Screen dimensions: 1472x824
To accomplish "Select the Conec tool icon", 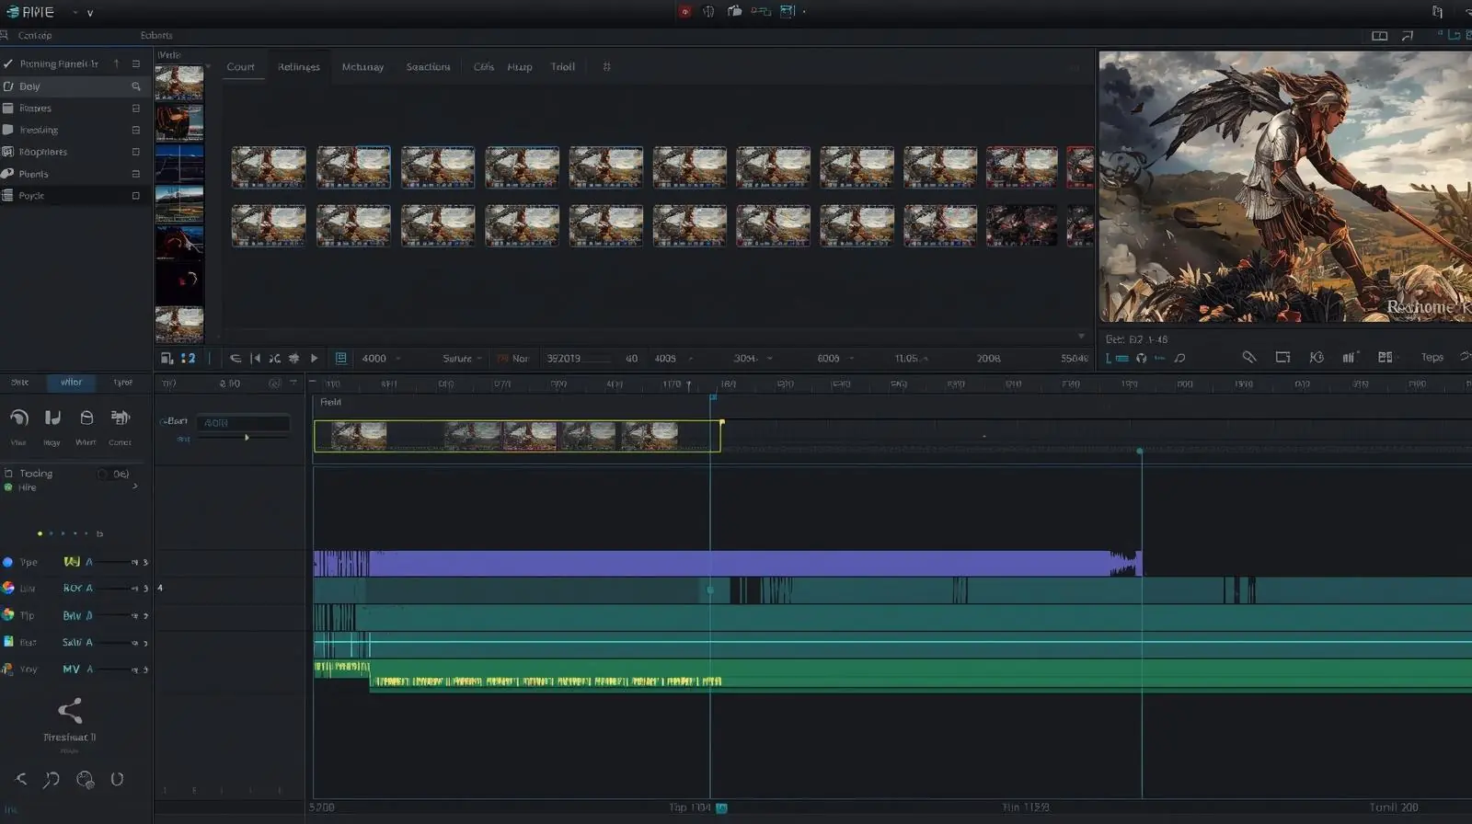I will click(121, 418).
